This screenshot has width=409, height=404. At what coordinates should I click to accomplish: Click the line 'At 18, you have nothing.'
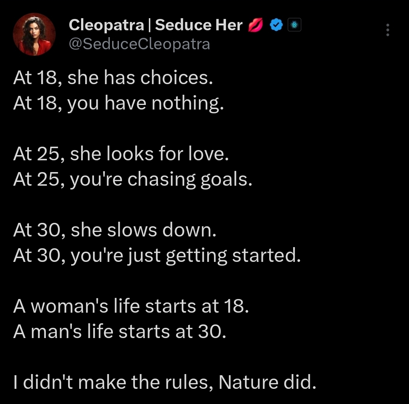tap(119, 103)
